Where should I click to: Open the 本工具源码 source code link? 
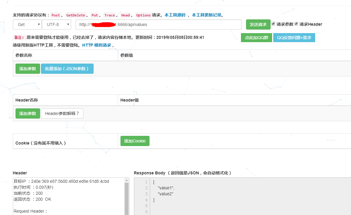[175, 15]
